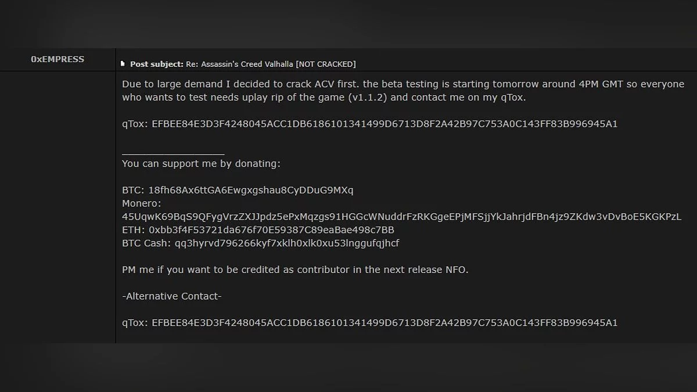Click the long Monero wallet address

(401, 217)
